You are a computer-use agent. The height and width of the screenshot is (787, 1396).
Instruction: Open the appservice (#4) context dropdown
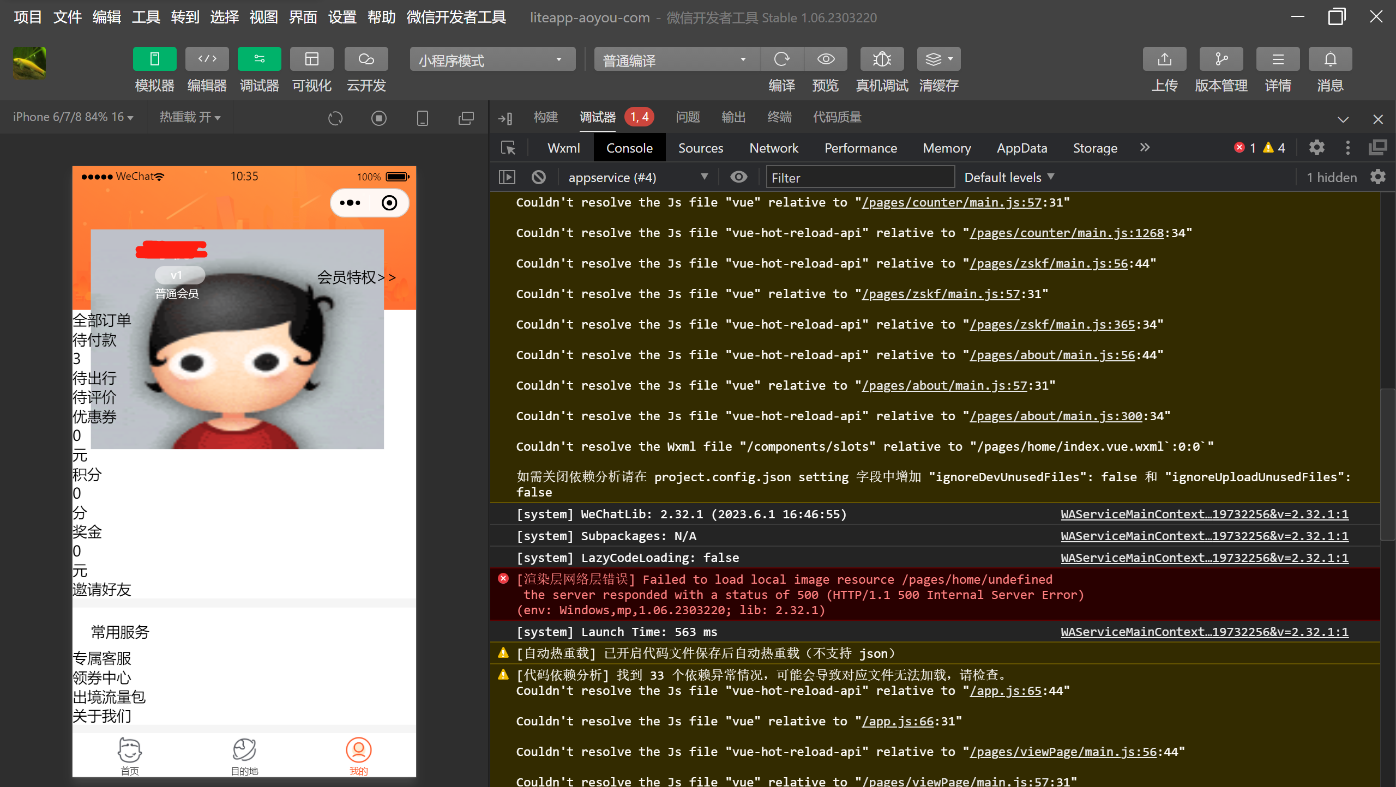(x=638, y=178)
